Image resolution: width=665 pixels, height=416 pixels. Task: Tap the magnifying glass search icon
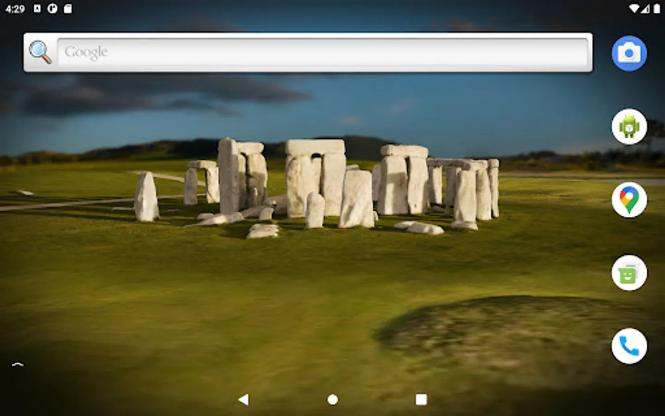tap(40, 52)
